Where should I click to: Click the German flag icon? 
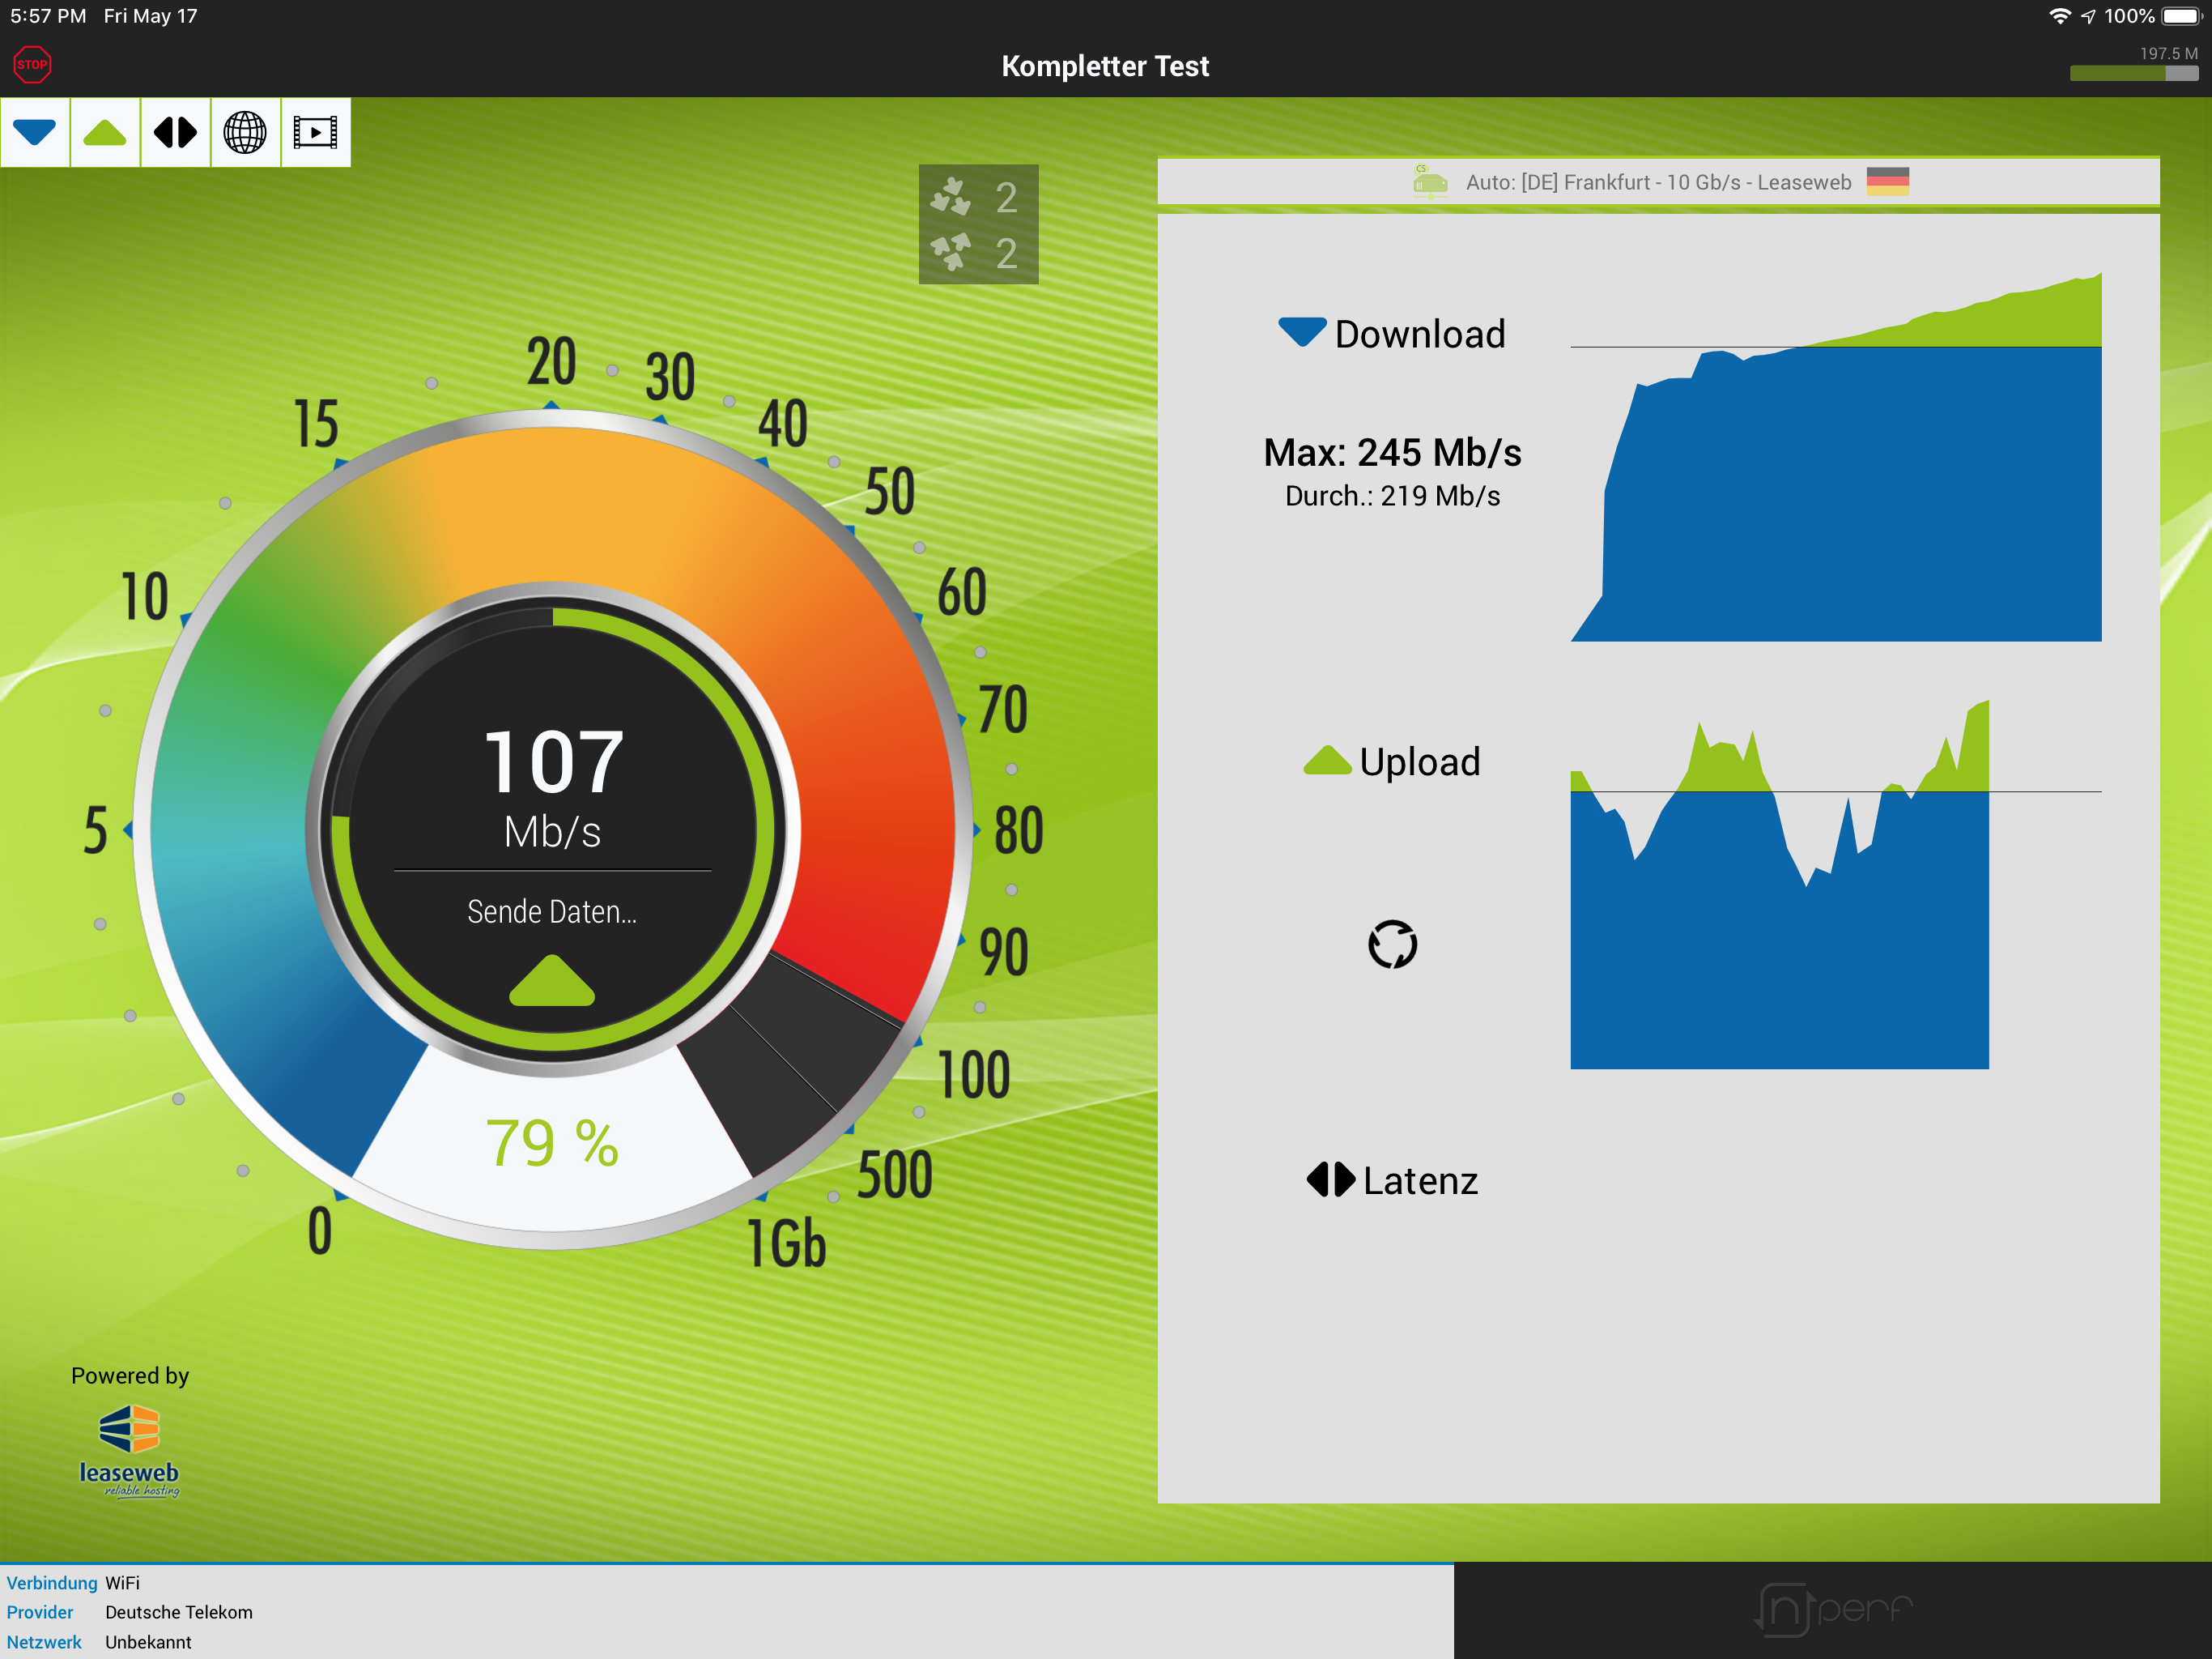pos(1888,182)
